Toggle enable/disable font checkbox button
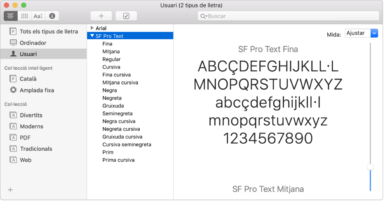 tap(126, 16)
